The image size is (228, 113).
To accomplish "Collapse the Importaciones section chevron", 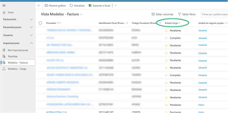I will pyautogui.click(x=31, y=43).
